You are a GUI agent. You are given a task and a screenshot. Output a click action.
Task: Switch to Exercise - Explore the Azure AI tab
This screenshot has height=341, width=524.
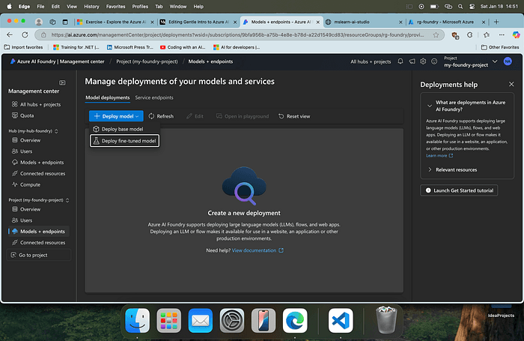tap(115, 22)
